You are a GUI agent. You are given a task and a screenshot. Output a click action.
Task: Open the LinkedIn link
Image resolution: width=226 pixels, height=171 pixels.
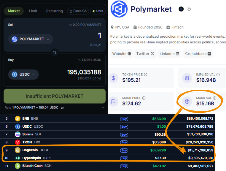click(169, 54)
